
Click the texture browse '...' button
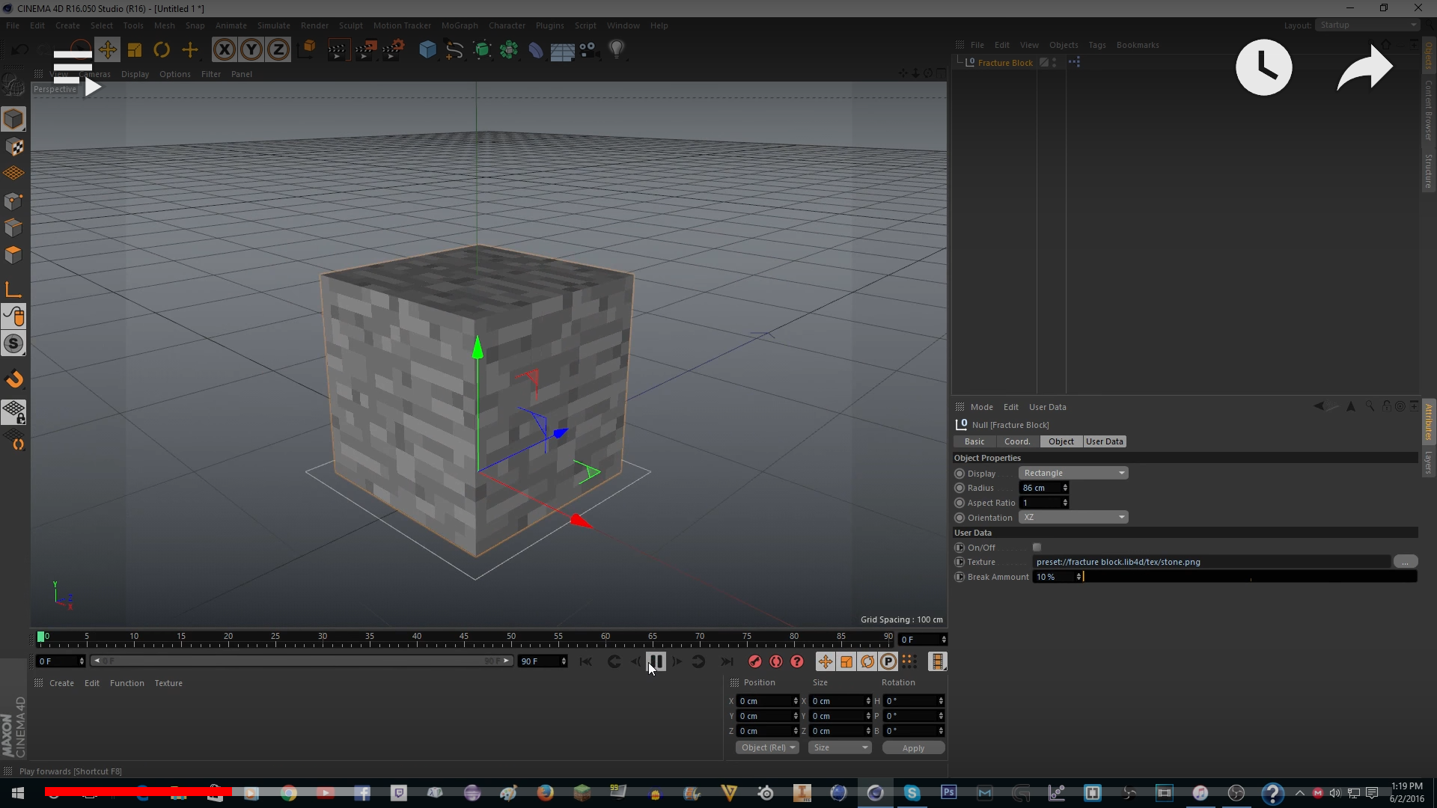(1405, 562)
